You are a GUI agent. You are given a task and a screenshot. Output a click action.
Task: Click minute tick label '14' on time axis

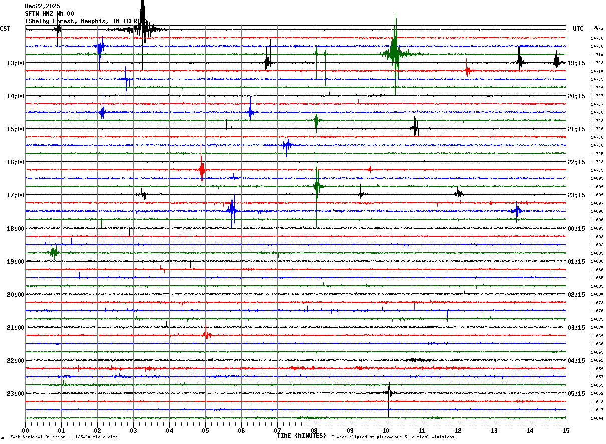[x=530, y=430]
